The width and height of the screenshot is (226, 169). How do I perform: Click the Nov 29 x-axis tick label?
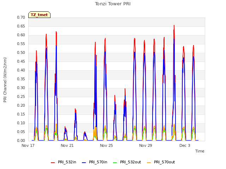tap(145, 145)
